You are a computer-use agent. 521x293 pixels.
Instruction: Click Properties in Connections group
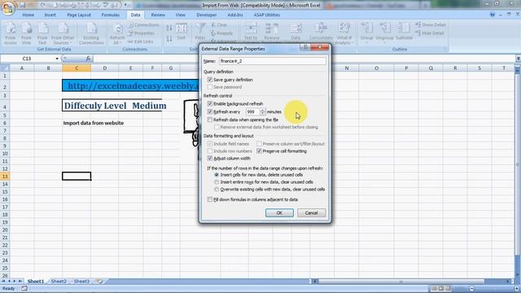142,33
